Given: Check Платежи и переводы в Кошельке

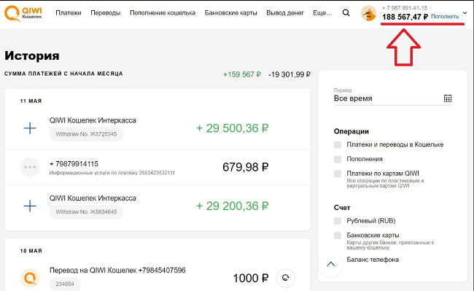Looking at the screenshot, I should click(x=338, y=144).
